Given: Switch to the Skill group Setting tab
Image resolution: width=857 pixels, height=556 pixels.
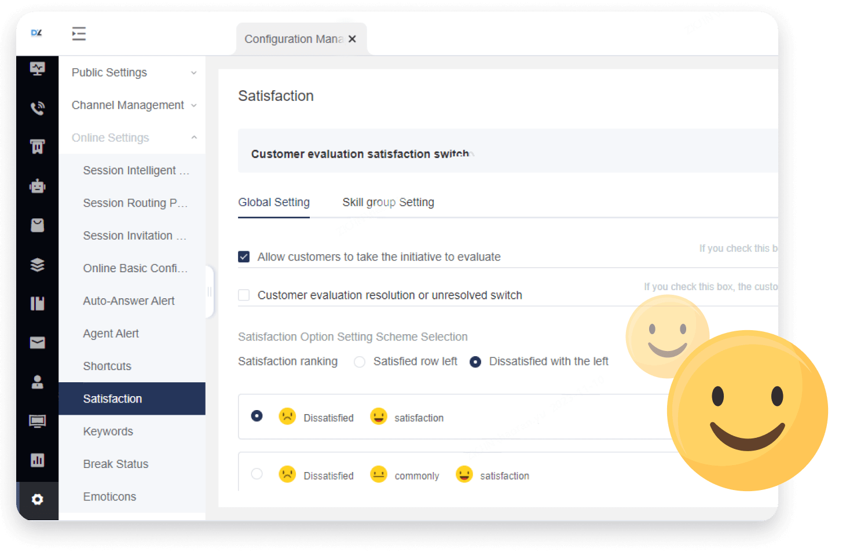Looking at the screenshot, I should 388,202.
